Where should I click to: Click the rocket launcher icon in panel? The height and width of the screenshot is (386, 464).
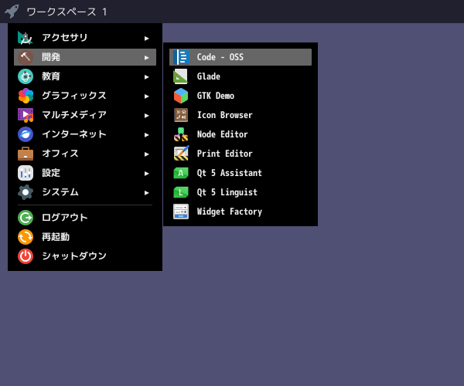12,12
